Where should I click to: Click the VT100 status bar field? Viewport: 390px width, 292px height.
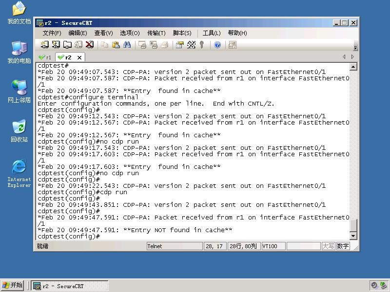point(273,246)
